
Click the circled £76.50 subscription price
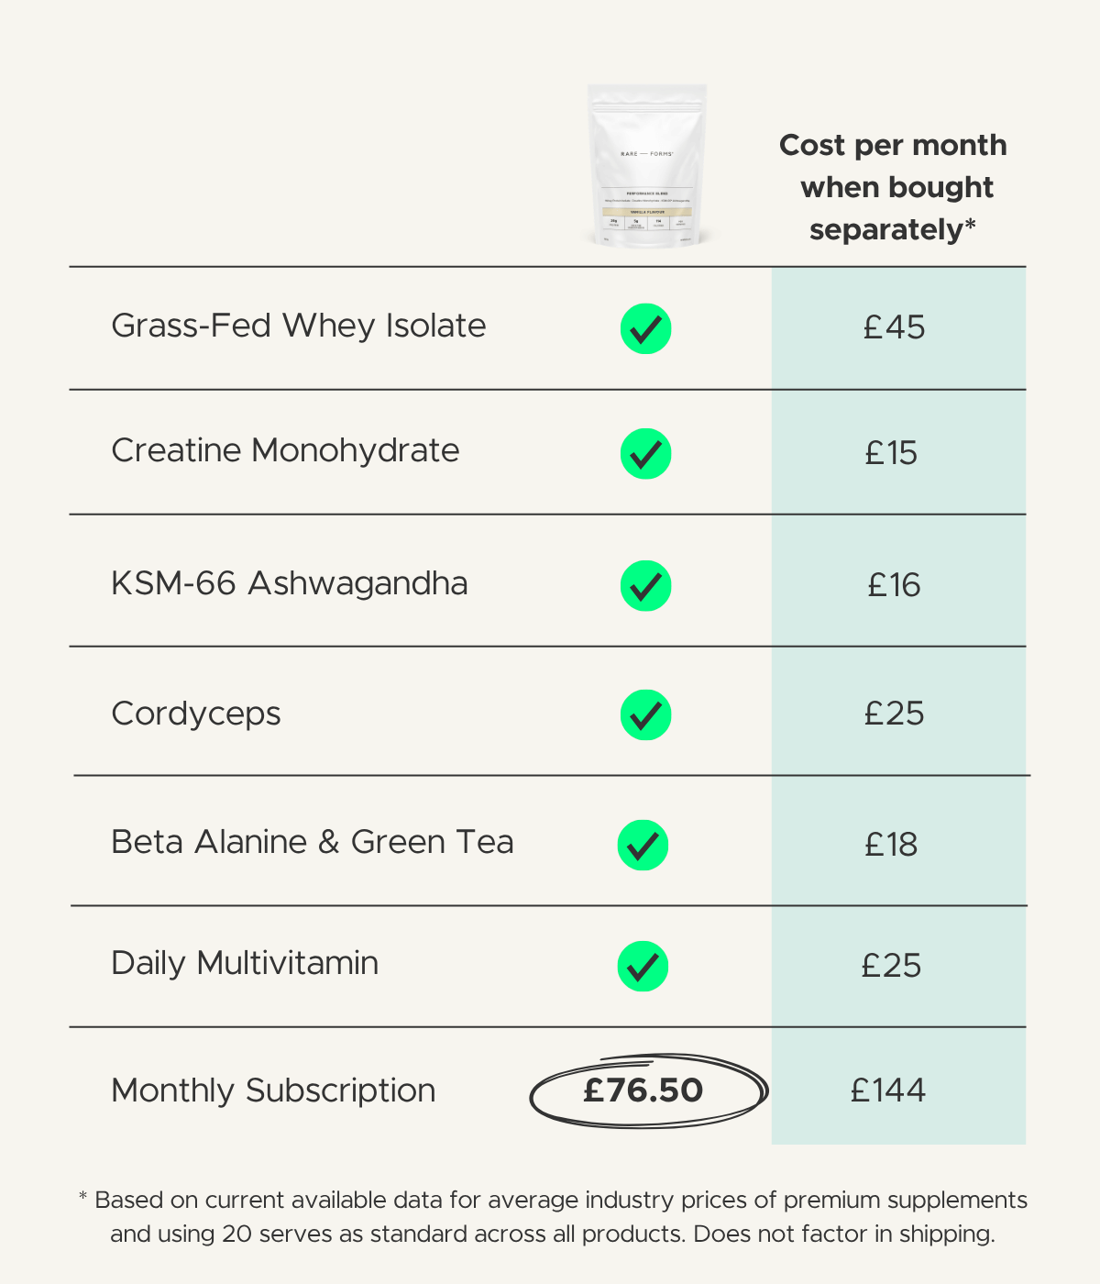[x=647, y=1090]
